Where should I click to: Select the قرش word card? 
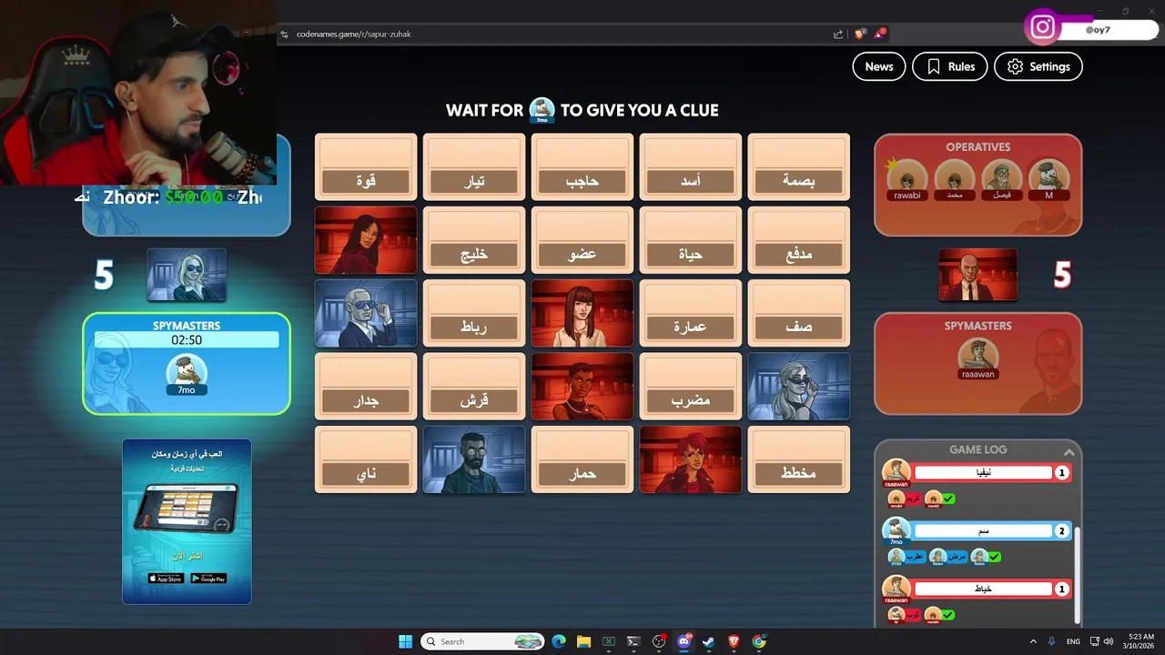point(474,387)
